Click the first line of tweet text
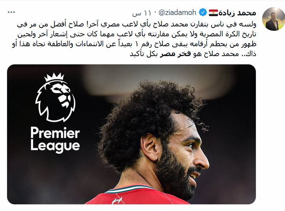 click(136, 24)
